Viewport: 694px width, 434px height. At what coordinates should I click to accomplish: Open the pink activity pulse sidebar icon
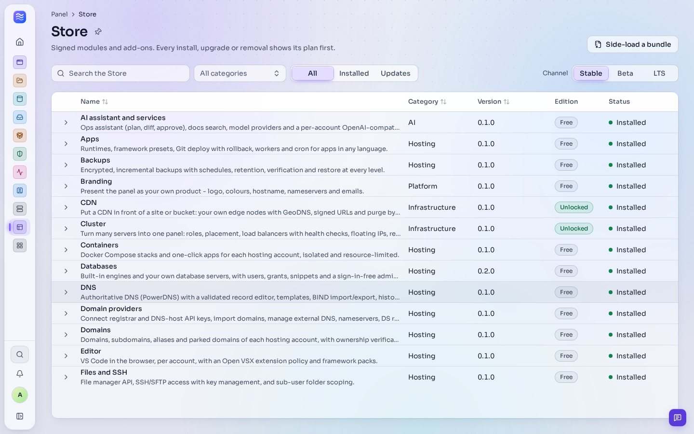20,172
